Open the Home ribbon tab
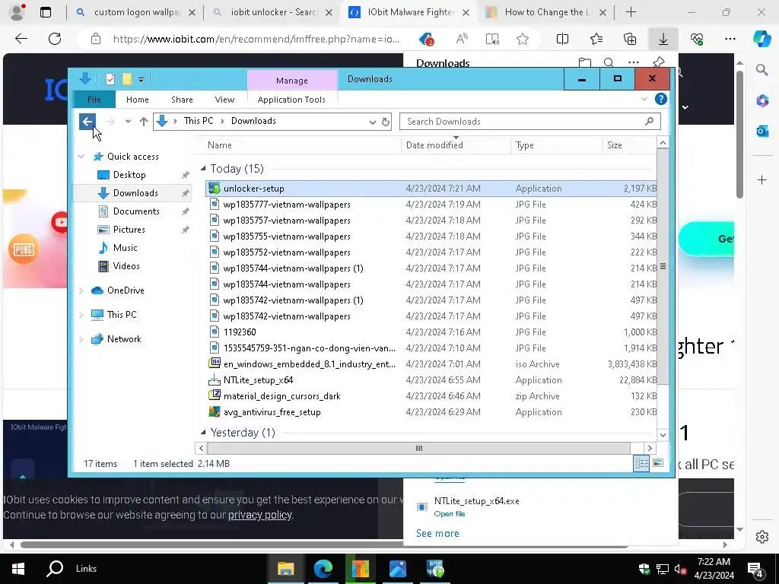Viewport: 779px width, 584px height. point(138,100)
